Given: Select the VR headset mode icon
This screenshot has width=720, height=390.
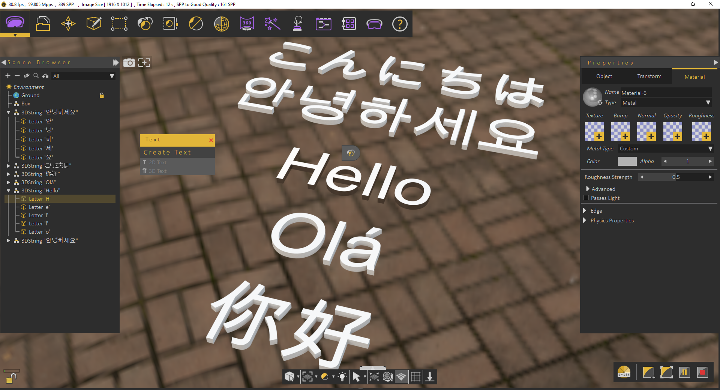Looking at the screenshot, I should [x=374, y=24].
